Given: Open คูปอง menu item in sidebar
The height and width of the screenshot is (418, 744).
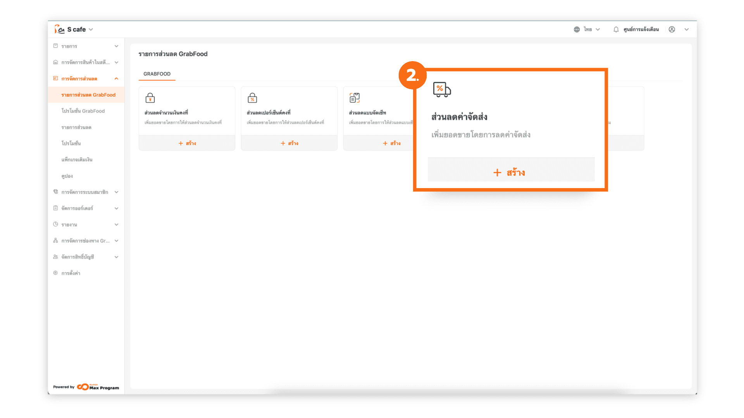Looking at the screenshot, I should click(67, 176).
